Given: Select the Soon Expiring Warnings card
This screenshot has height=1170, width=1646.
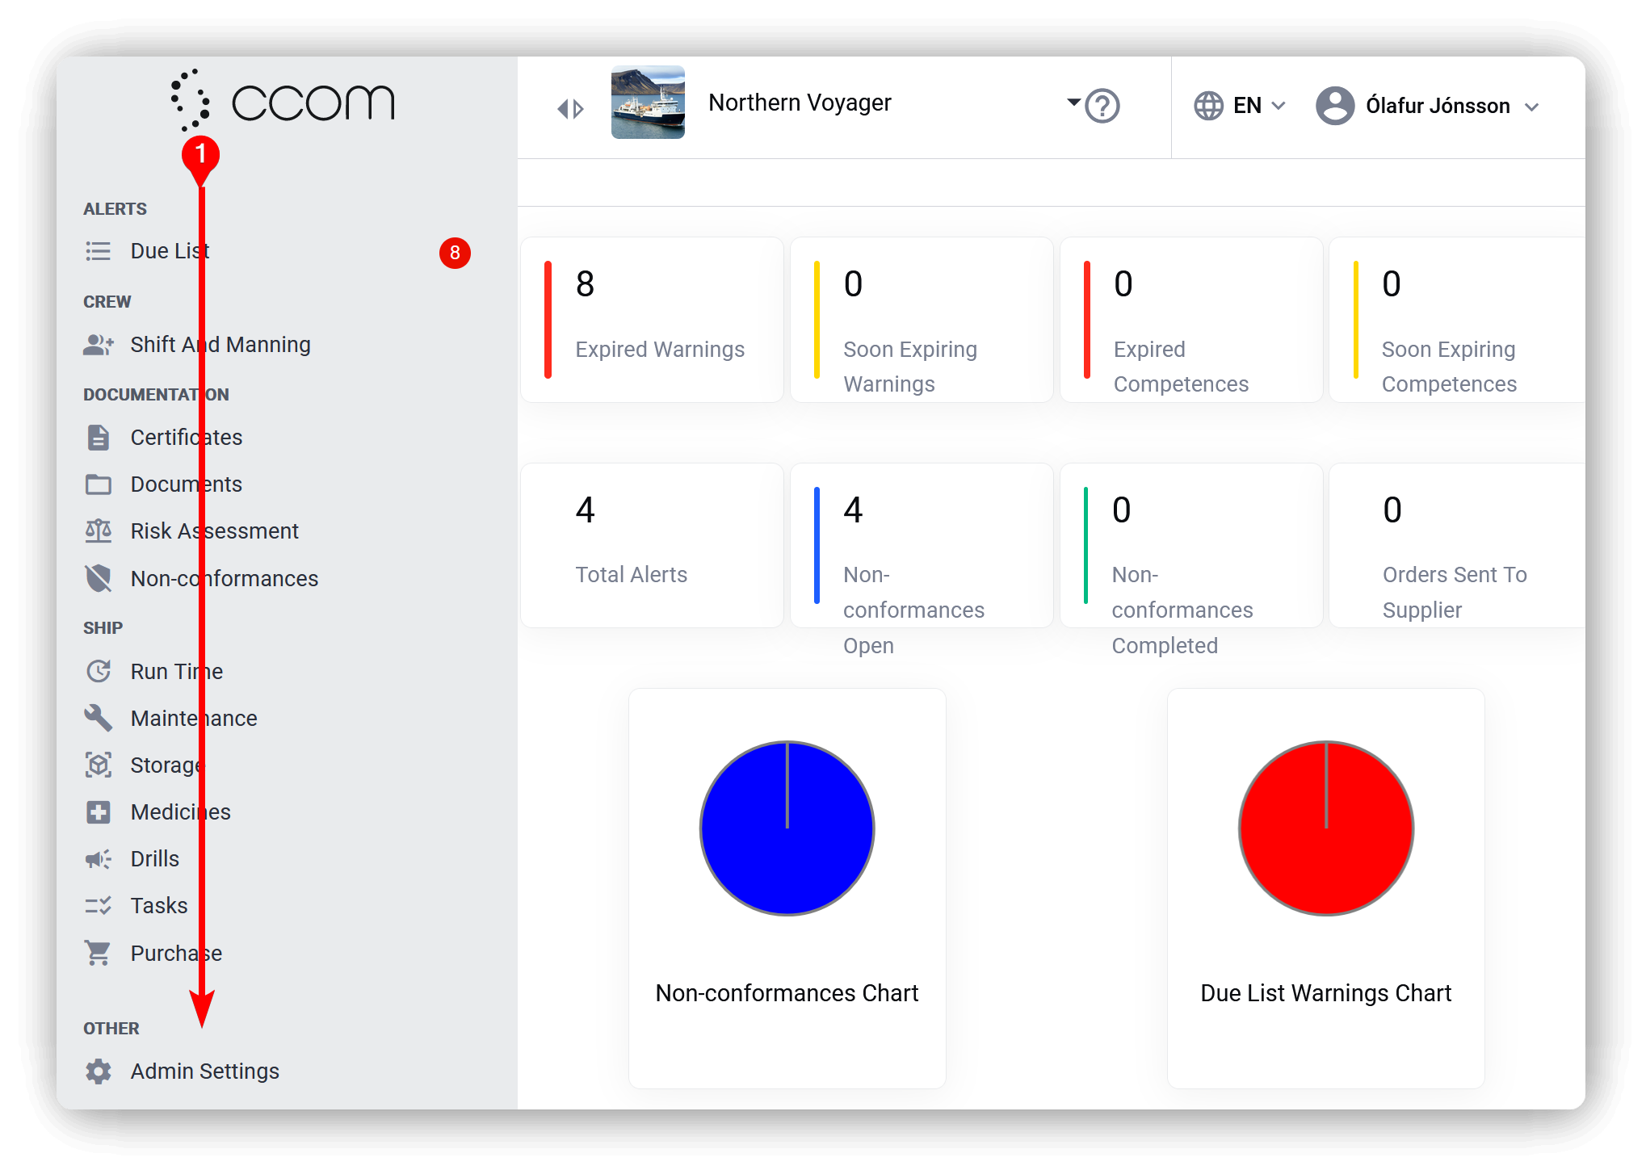Looking at the screenshot, I should click(x=922, y=320).
